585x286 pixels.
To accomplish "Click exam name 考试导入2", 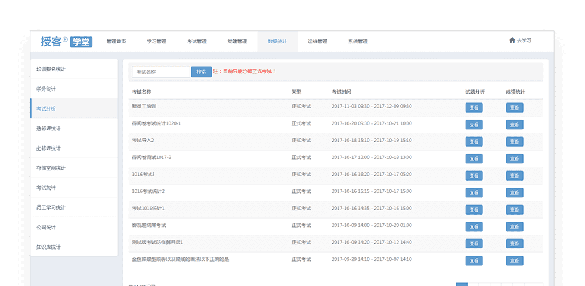I will pyautogui.click(x=143, y=140).
